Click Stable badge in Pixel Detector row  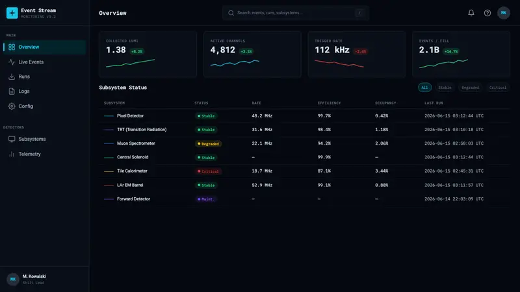tap(206, 116)
